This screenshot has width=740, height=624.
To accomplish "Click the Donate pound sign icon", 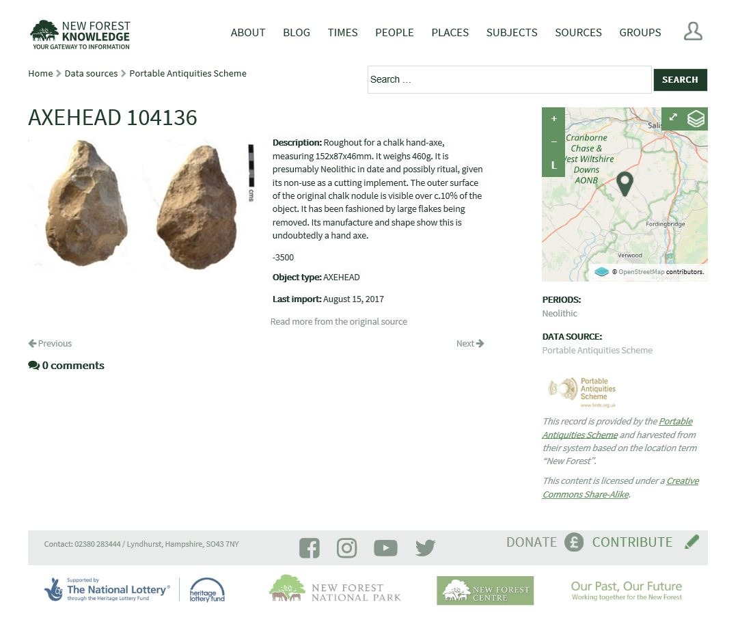I will pyautogui.click(x=574, y=542).
